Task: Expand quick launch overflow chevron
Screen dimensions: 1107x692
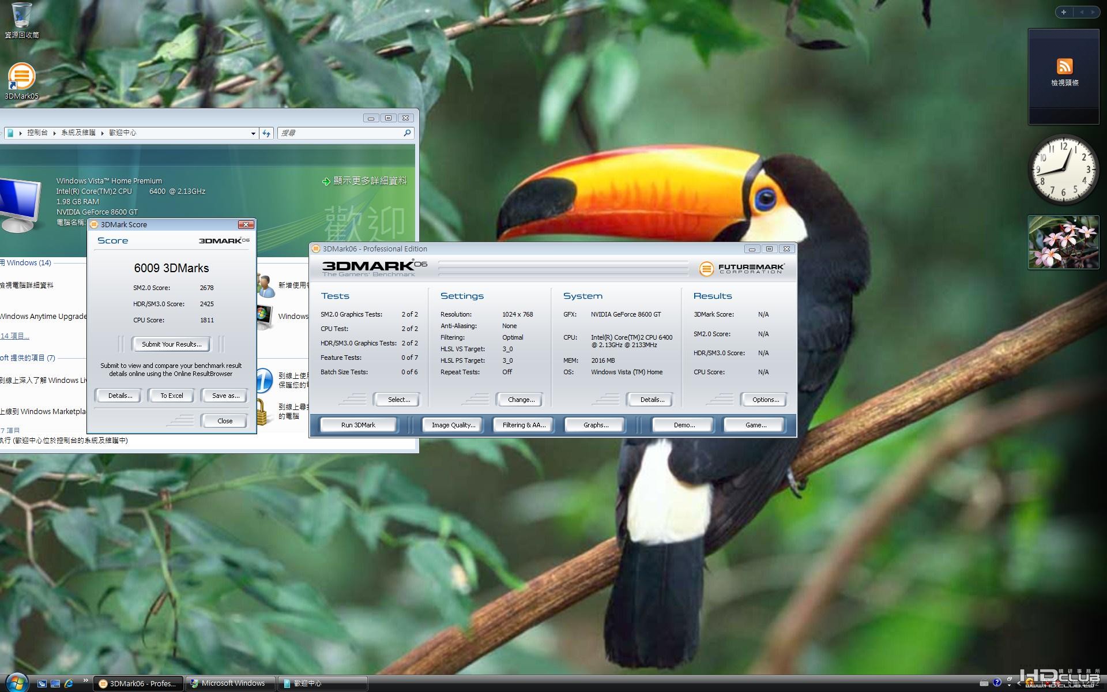Action: pos(85,680)
